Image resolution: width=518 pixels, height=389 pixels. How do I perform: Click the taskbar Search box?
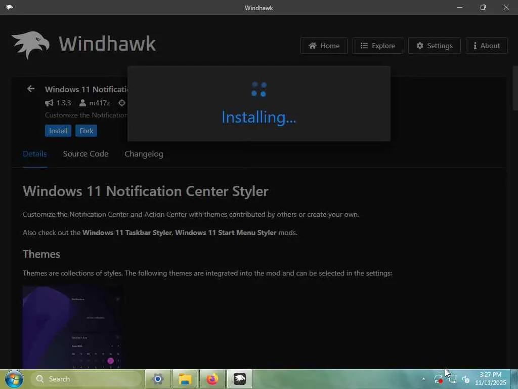[87, 379]
